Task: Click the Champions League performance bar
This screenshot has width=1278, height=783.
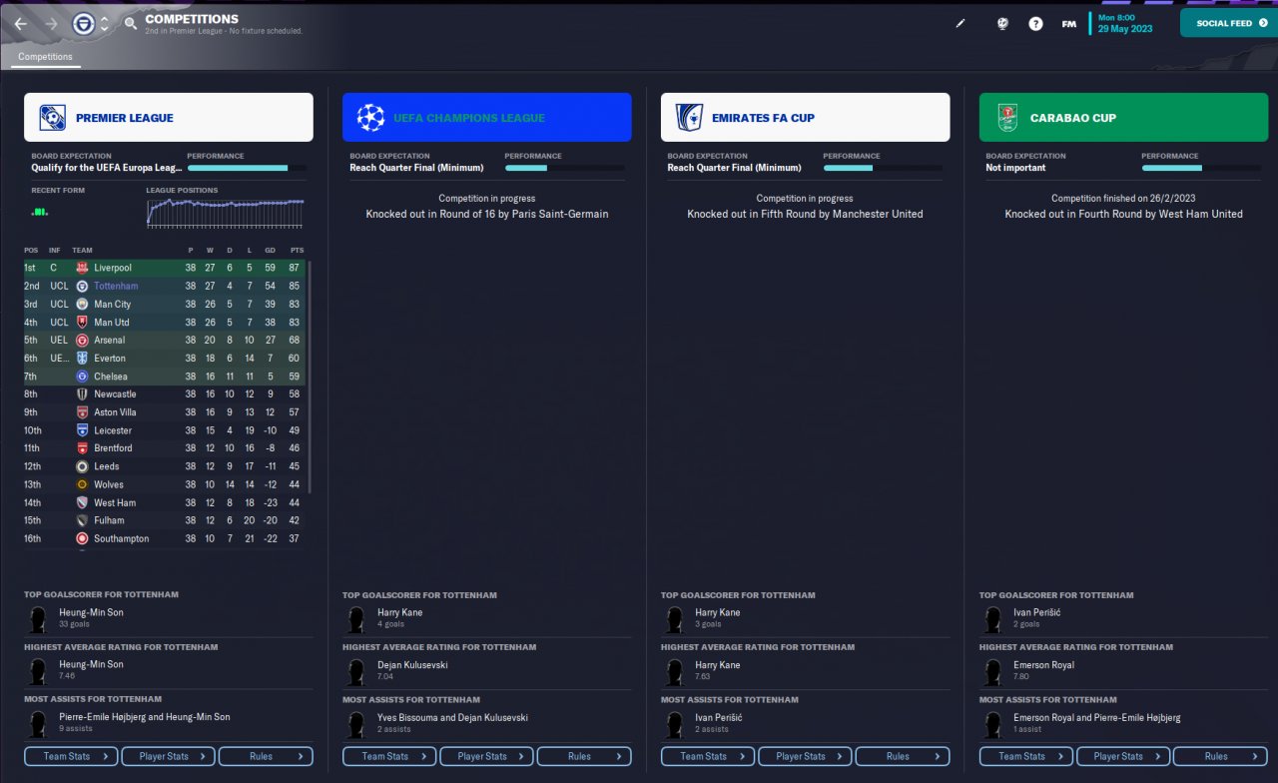Action: [x=565, y=168]
